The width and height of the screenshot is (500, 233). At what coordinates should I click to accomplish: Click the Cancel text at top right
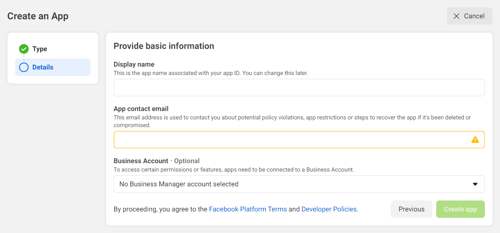coord(474,16)
